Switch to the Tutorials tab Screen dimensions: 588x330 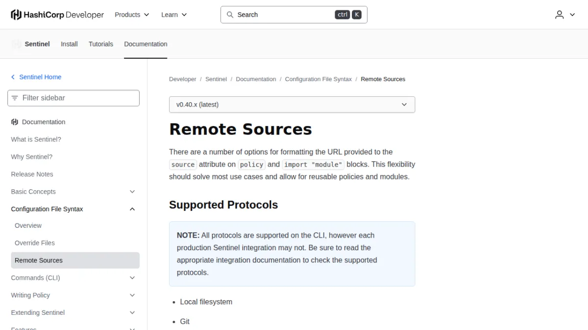[x=101, y=44]
